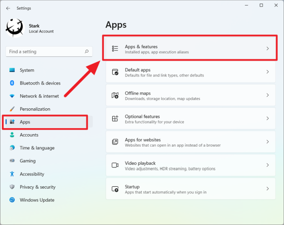Click the back arrow in Settings header
This screenshot has height=225, width=284.
pos(8,8)
